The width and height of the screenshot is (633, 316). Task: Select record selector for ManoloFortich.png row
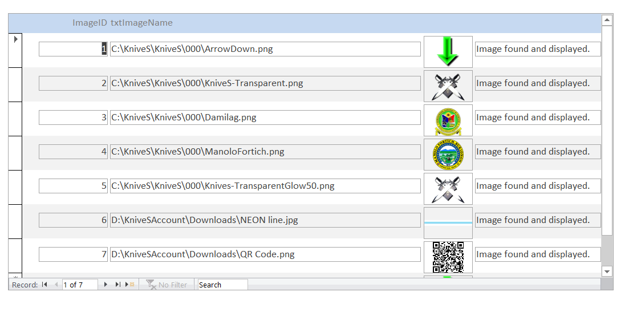15,153
